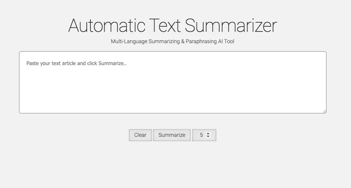
Task: Click the stepper down arrow to decrease sentences
Action: click(208, 136)
